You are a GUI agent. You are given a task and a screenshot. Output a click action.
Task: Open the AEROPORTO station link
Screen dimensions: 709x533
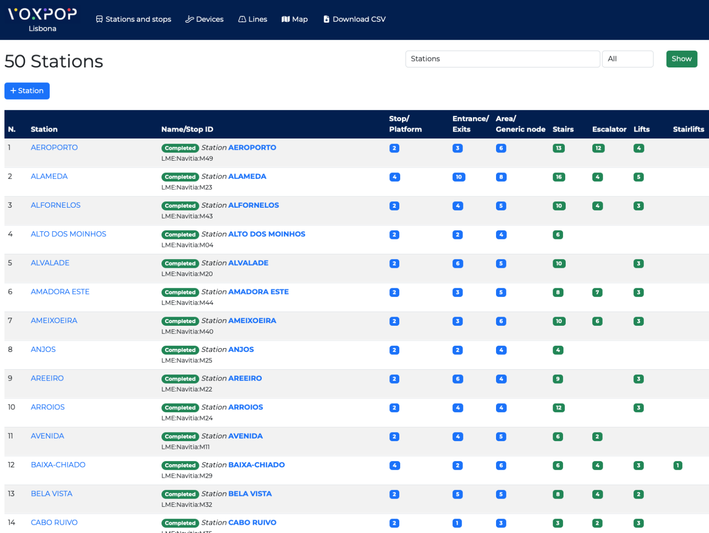[x=54, y=148]
